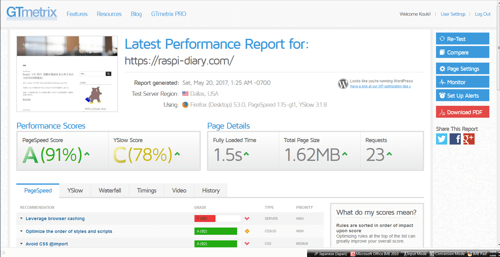Open the Timings tab
The height and width of the screenshot is (257, 500).
tap(146, 191)
